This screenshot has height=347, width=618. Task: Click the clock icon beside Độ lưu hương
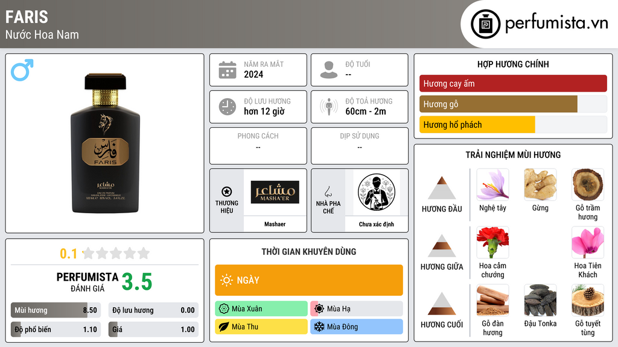[x=228, y=107]
